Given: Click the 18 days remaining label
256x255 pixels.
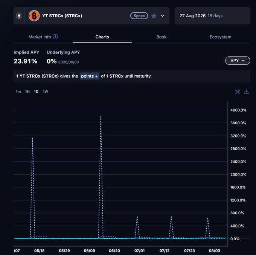Looking at the screenshot, I should pos(215,16).
